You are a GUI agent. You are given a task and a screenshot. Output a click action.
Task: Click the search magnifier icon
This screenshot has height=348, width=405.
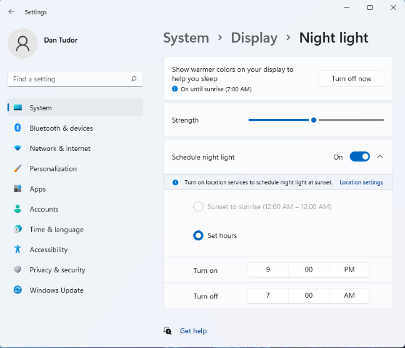tap(134, 79)
